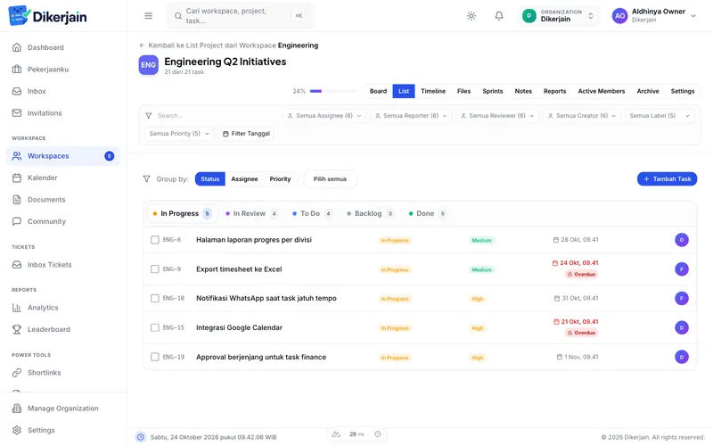Click the back arrow to project list
The image size is (713, 446).
(142, 45)
